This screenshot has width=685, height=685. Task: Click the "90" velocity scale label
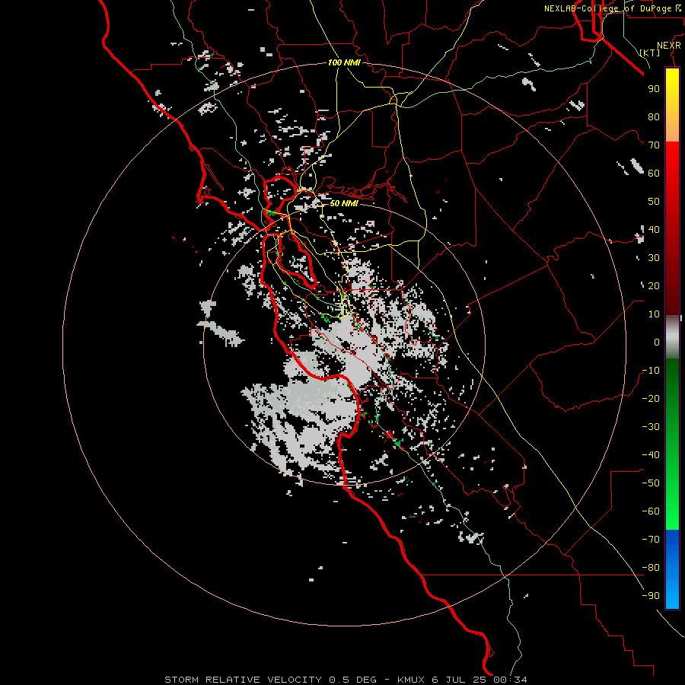pos(654,89)
